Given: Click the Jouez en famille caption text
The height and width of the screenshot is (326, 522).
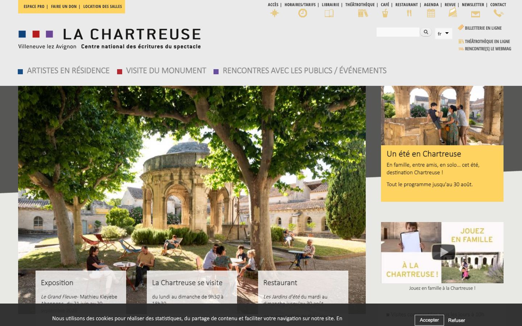Looking at the screenshot, I should pos(442,288).
